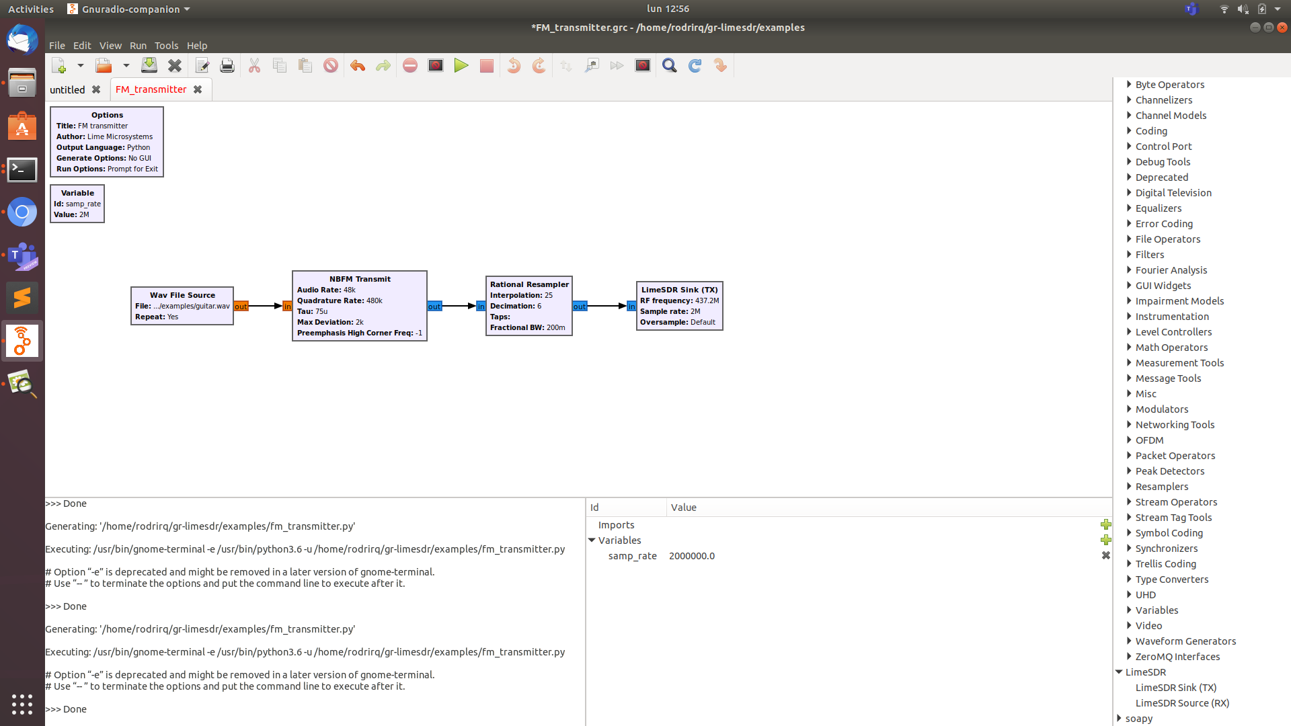Screen dimensions: 1291x726
Task: Open the Run menu
Action: [138, 45]
